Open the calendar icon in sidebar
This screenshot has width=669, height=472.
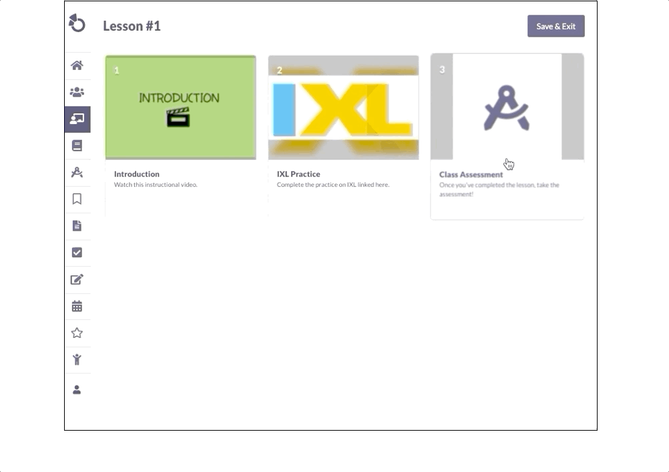[77, 307]
